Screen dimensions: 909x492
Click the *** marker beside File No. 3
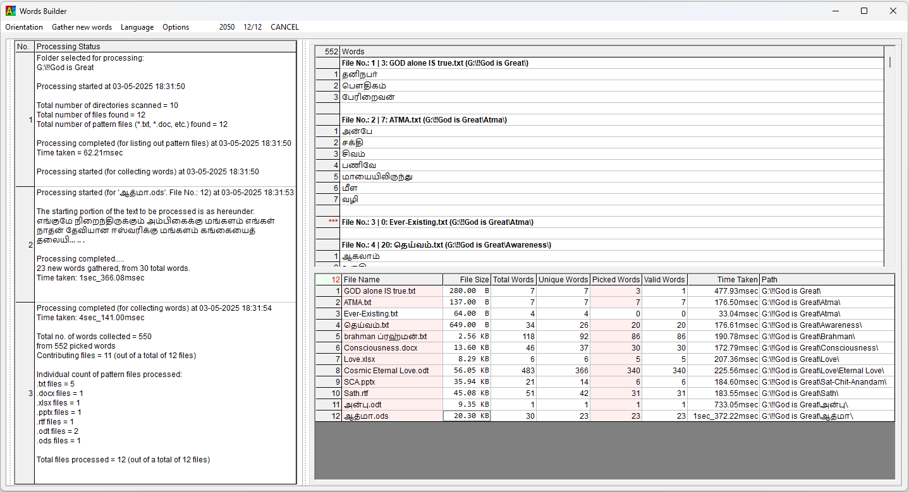coord(333,222)
